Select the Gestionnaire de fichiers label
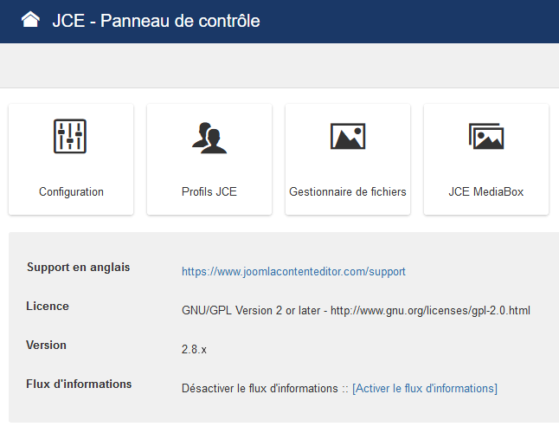The height and width of the screenshot is (433, 559). click(348, 192)
